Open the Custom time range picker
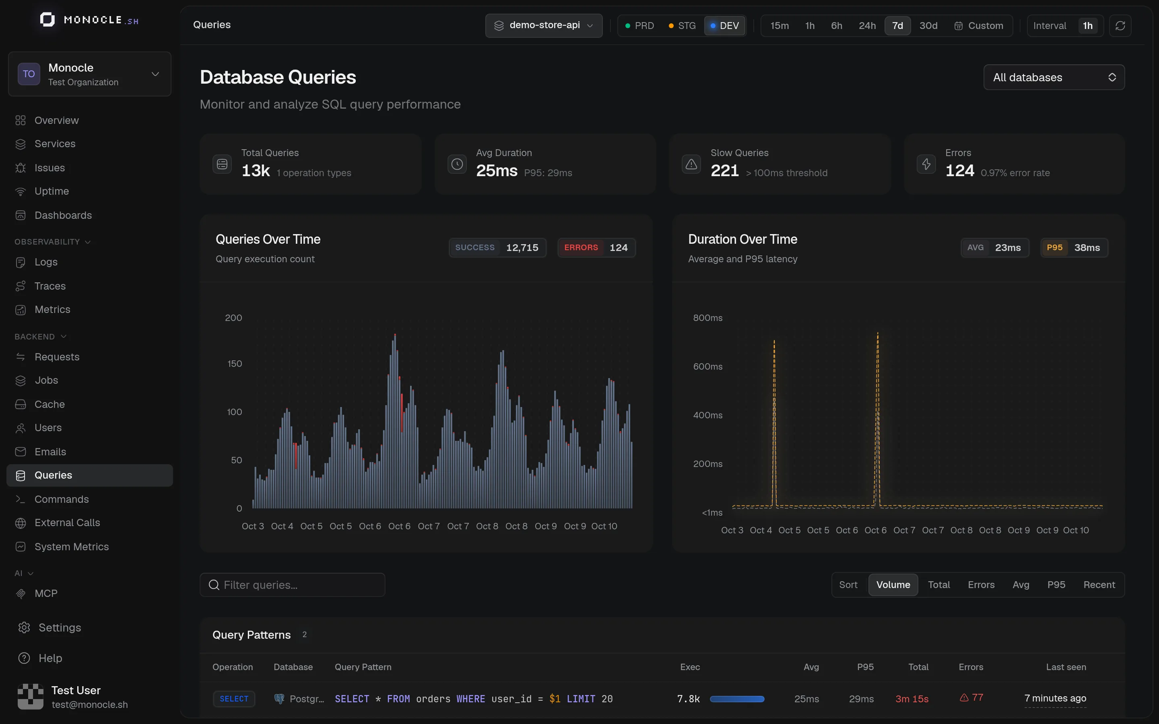The height and width of the screenshot is (724, 1159). pyautogui.click(x=978, y=25)
